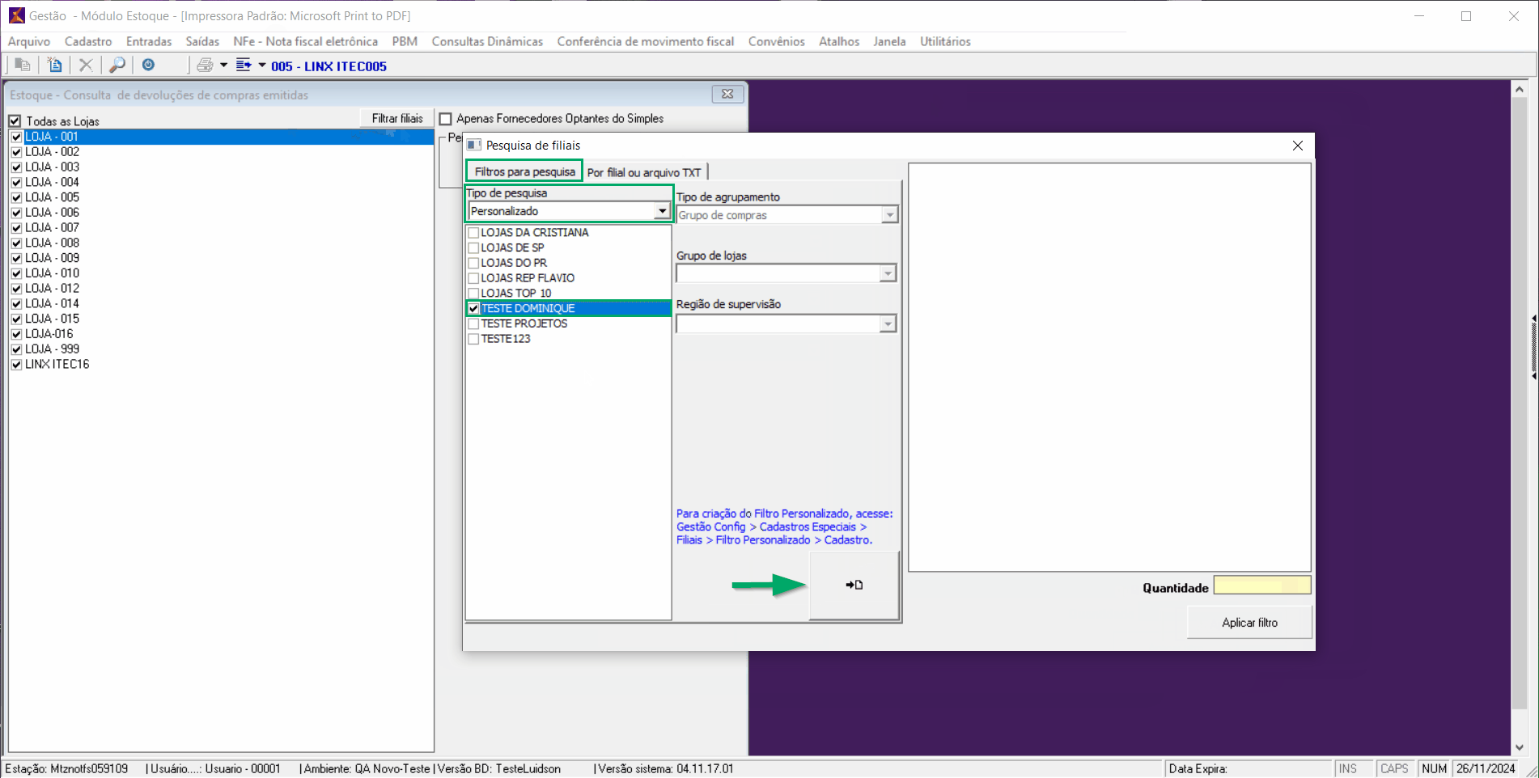Uncheck the LOJA - 001 checkbox
This screenshot has height=778, width=1539.
click(x=16, y=137)
